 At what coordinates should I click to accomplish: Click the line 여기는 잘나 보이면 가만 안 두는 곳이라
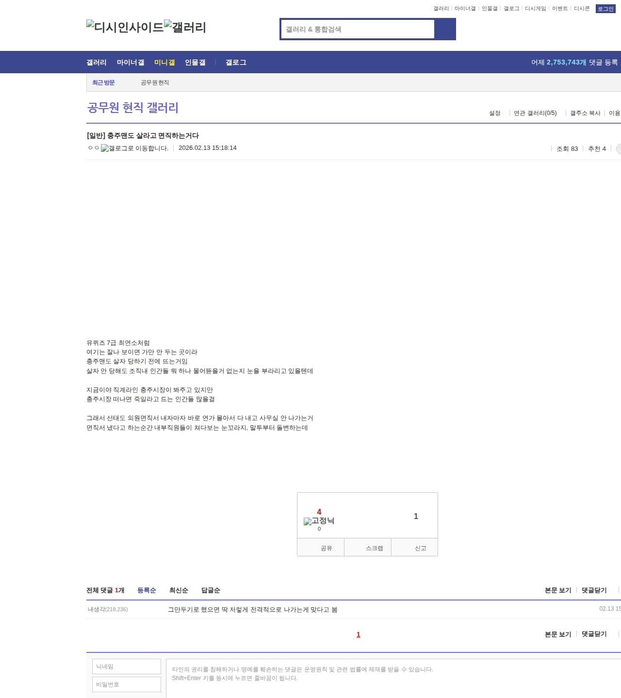coord(142,352)
